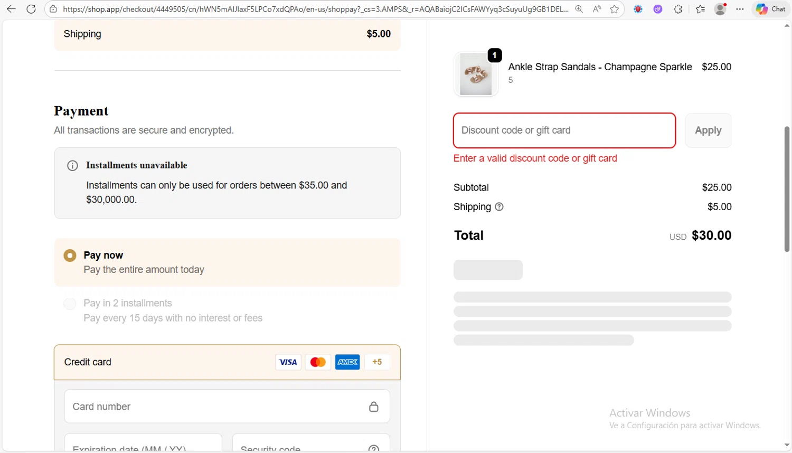Viewport: 792px width, 453px height.
Task: Reload the page with the refresh icon
Action: pos(31,9)
